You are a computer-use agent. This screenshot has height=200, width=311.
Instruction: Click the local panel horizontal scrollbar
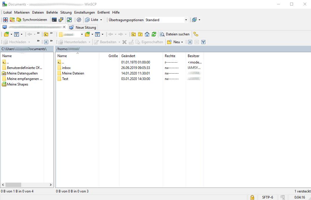[x=13, y=185]
